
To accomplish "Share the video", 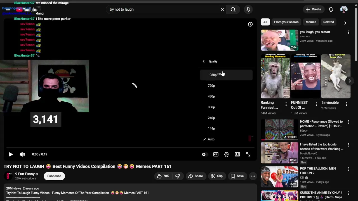I will coord(196,176).
